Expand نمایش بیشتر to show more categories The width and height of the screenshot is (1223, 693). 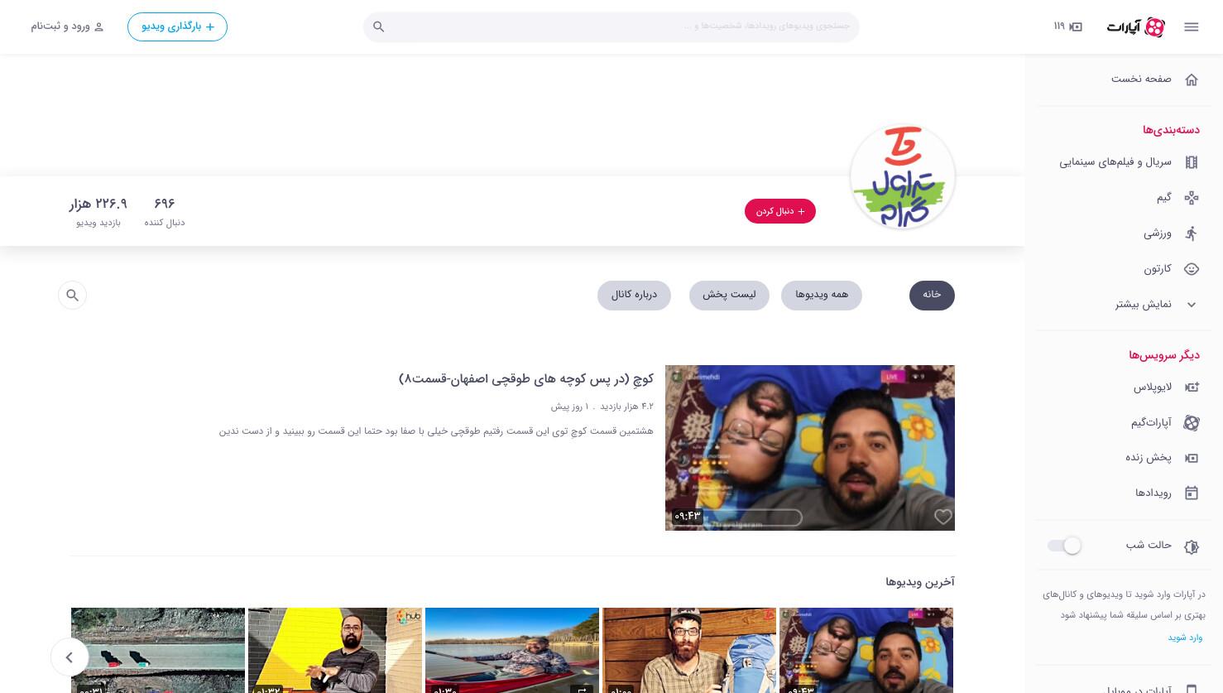click(1156, 304)
